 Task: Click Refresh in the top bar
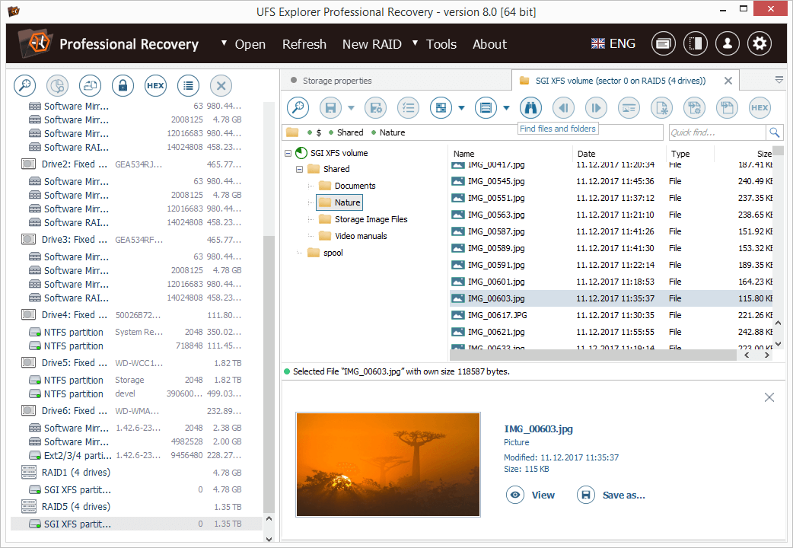[304, 44]
